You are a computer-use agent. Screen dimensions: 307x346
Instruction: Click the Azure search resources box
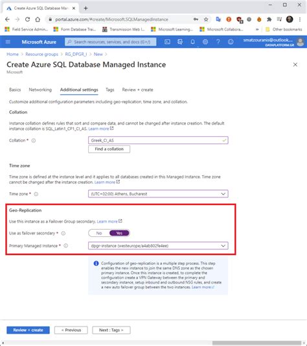pyautogui.click(x=111, y=42)
